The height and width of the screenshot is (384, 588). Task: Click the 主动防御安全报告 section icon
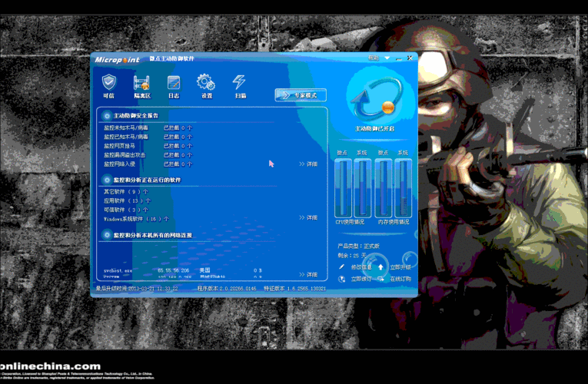click(x=107, y=116)
